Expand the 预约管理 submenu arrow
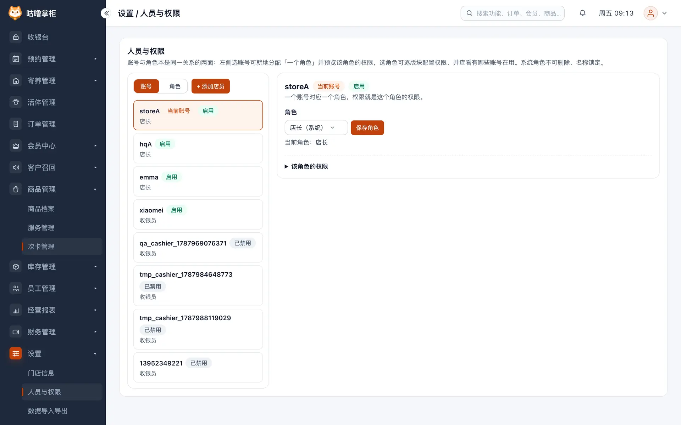 95,59
